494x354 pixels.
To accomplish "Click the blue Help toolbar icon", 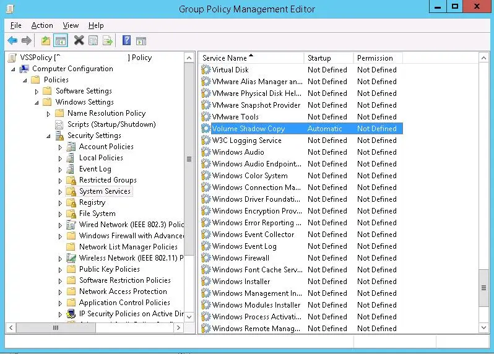I will click(126, 41).
